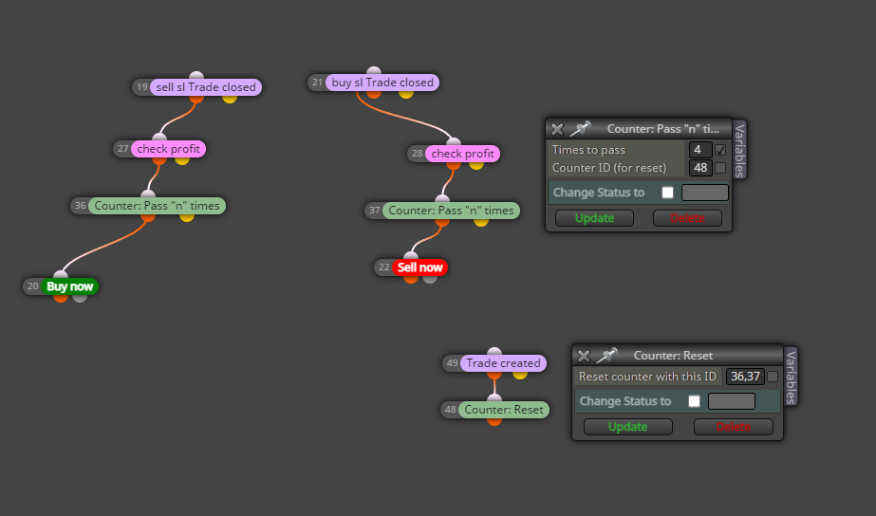Click orange output port of Counter: Reset node
The height and width of the screenshot is (516, 876).
[494, 421]
